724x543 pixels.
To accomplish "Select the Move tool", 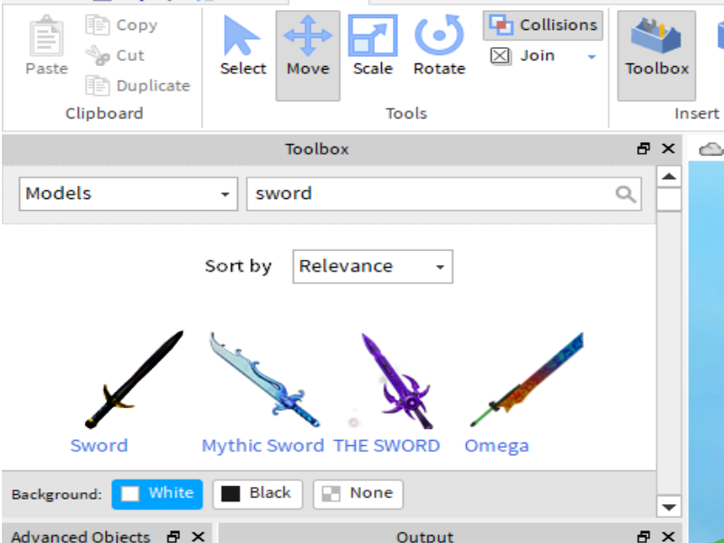I will [308, 52].
